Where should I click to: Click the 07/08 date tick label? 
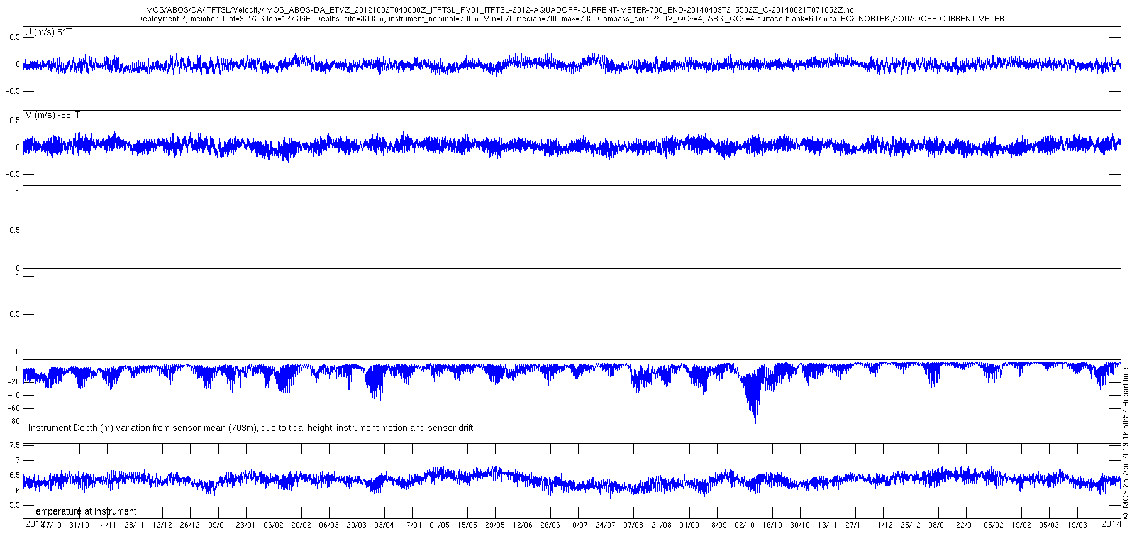[x=633, y=525]
